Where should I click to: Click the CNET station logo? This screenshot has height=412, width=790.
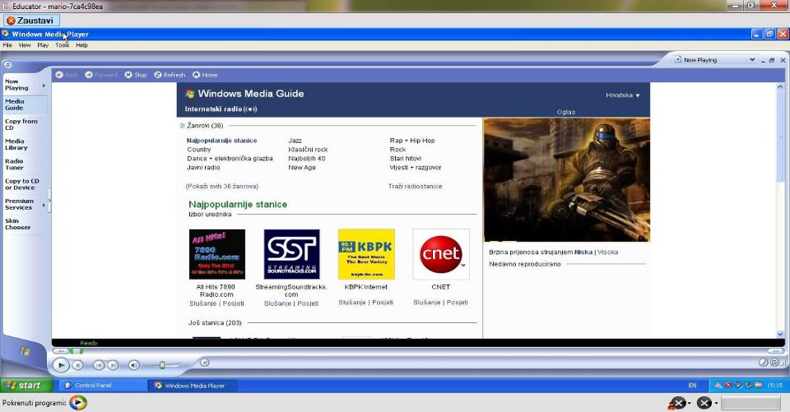pos(441,254)
